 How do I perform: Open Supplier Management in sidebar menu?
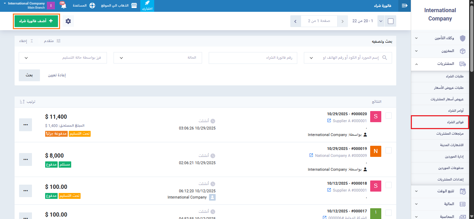click(x=440, y=157)
